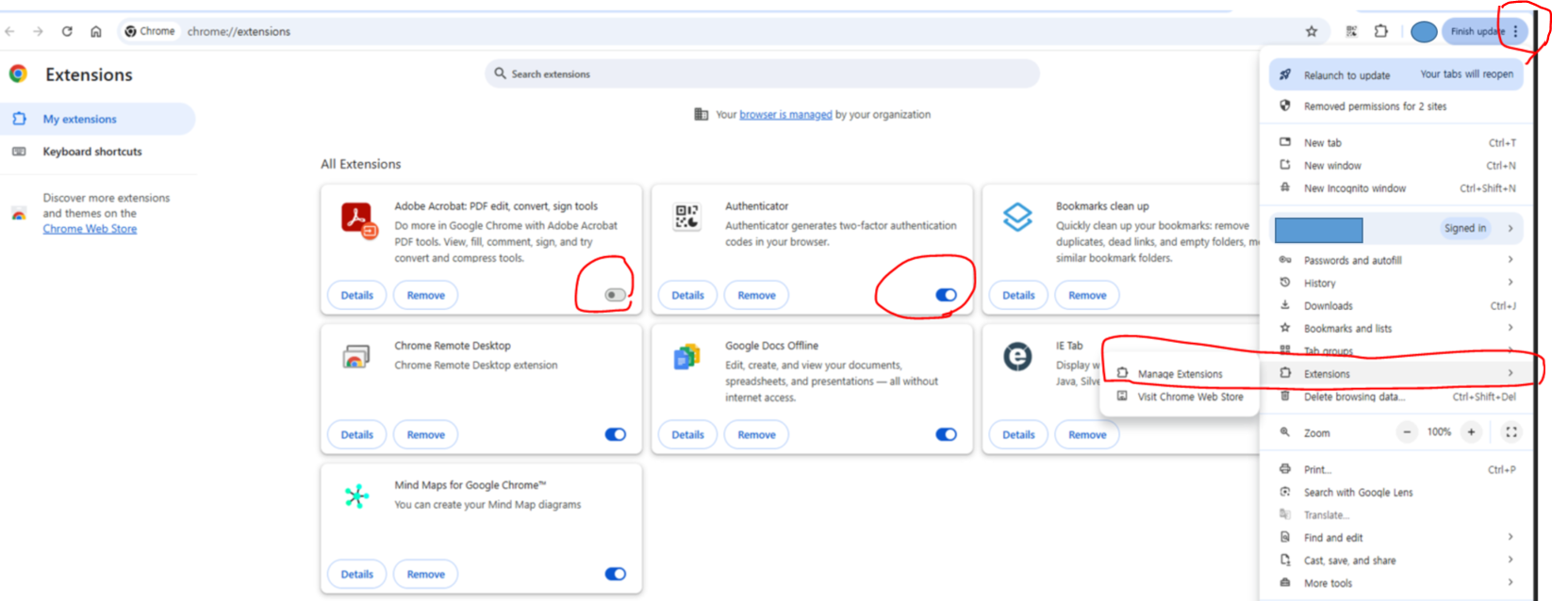Open Downloads from the menu
This screenshot has width=1552, height=601.
pyautogui.click(x=1396, y=305)
